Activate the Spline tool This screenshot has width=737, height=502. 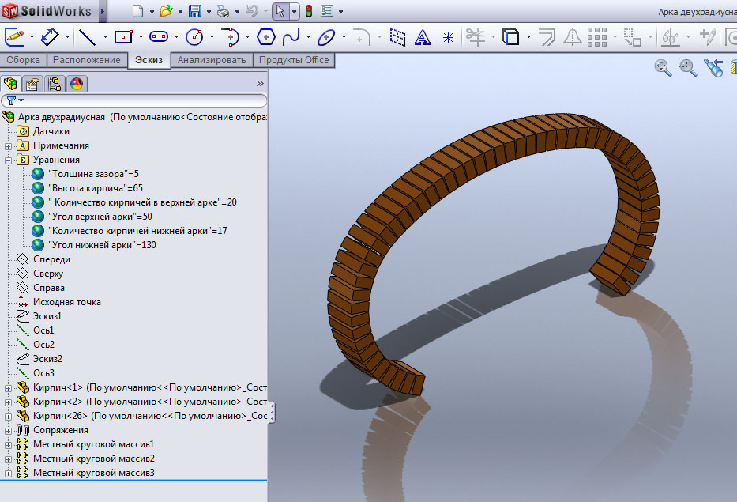[x=291, y=36]
